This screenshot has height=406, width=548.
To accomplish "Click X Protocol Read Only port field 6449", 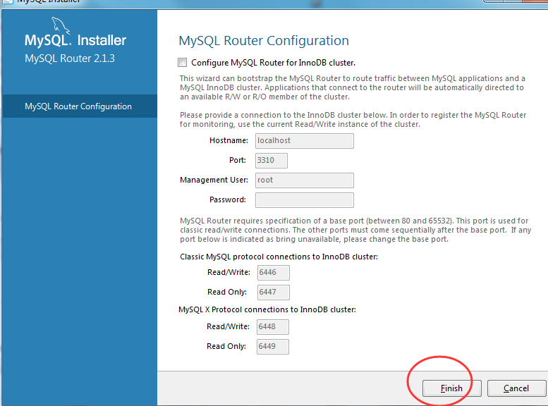I will 273,347.
